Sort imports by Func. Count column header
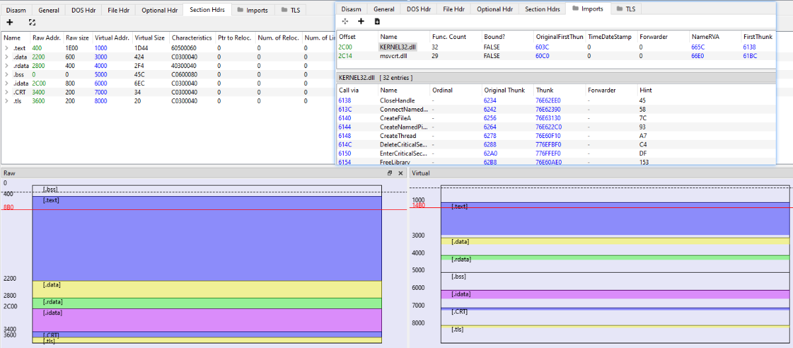Viewport: 793px width, 348px height. click(449, 36)
